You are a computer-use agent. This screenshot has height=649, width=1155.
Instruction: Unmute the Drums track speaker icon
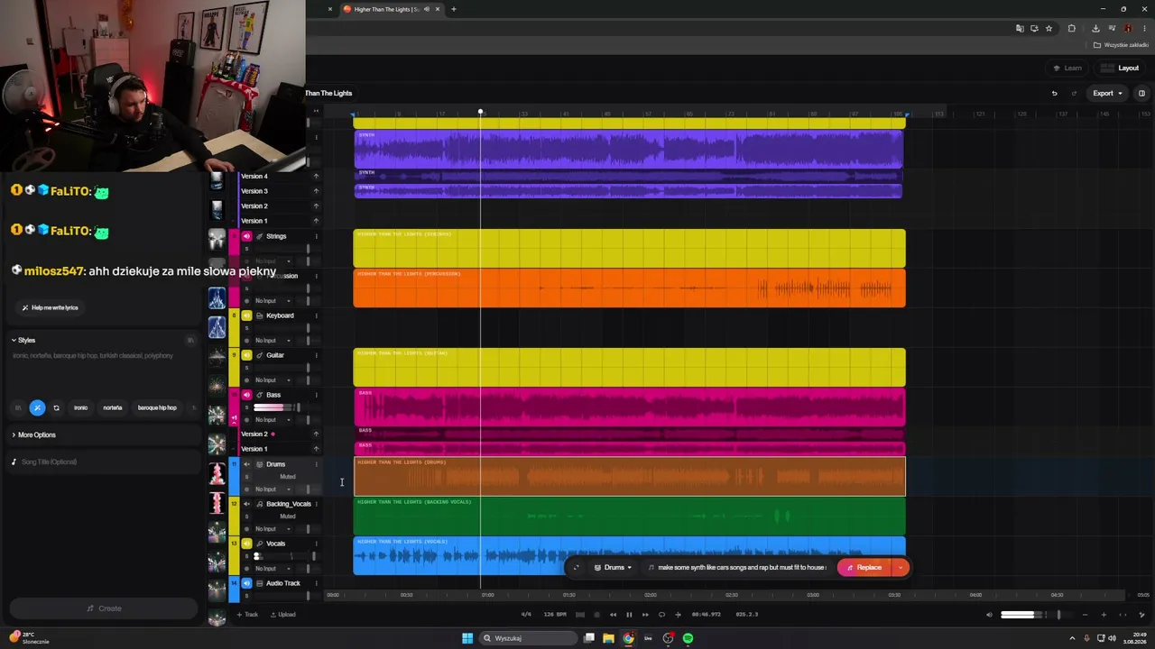click(x=246, y=464)
